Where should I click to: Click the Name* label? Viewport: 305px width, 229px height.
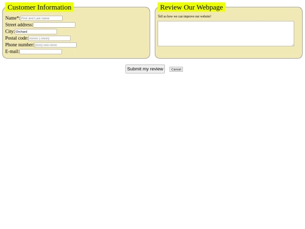pos(12,18)
